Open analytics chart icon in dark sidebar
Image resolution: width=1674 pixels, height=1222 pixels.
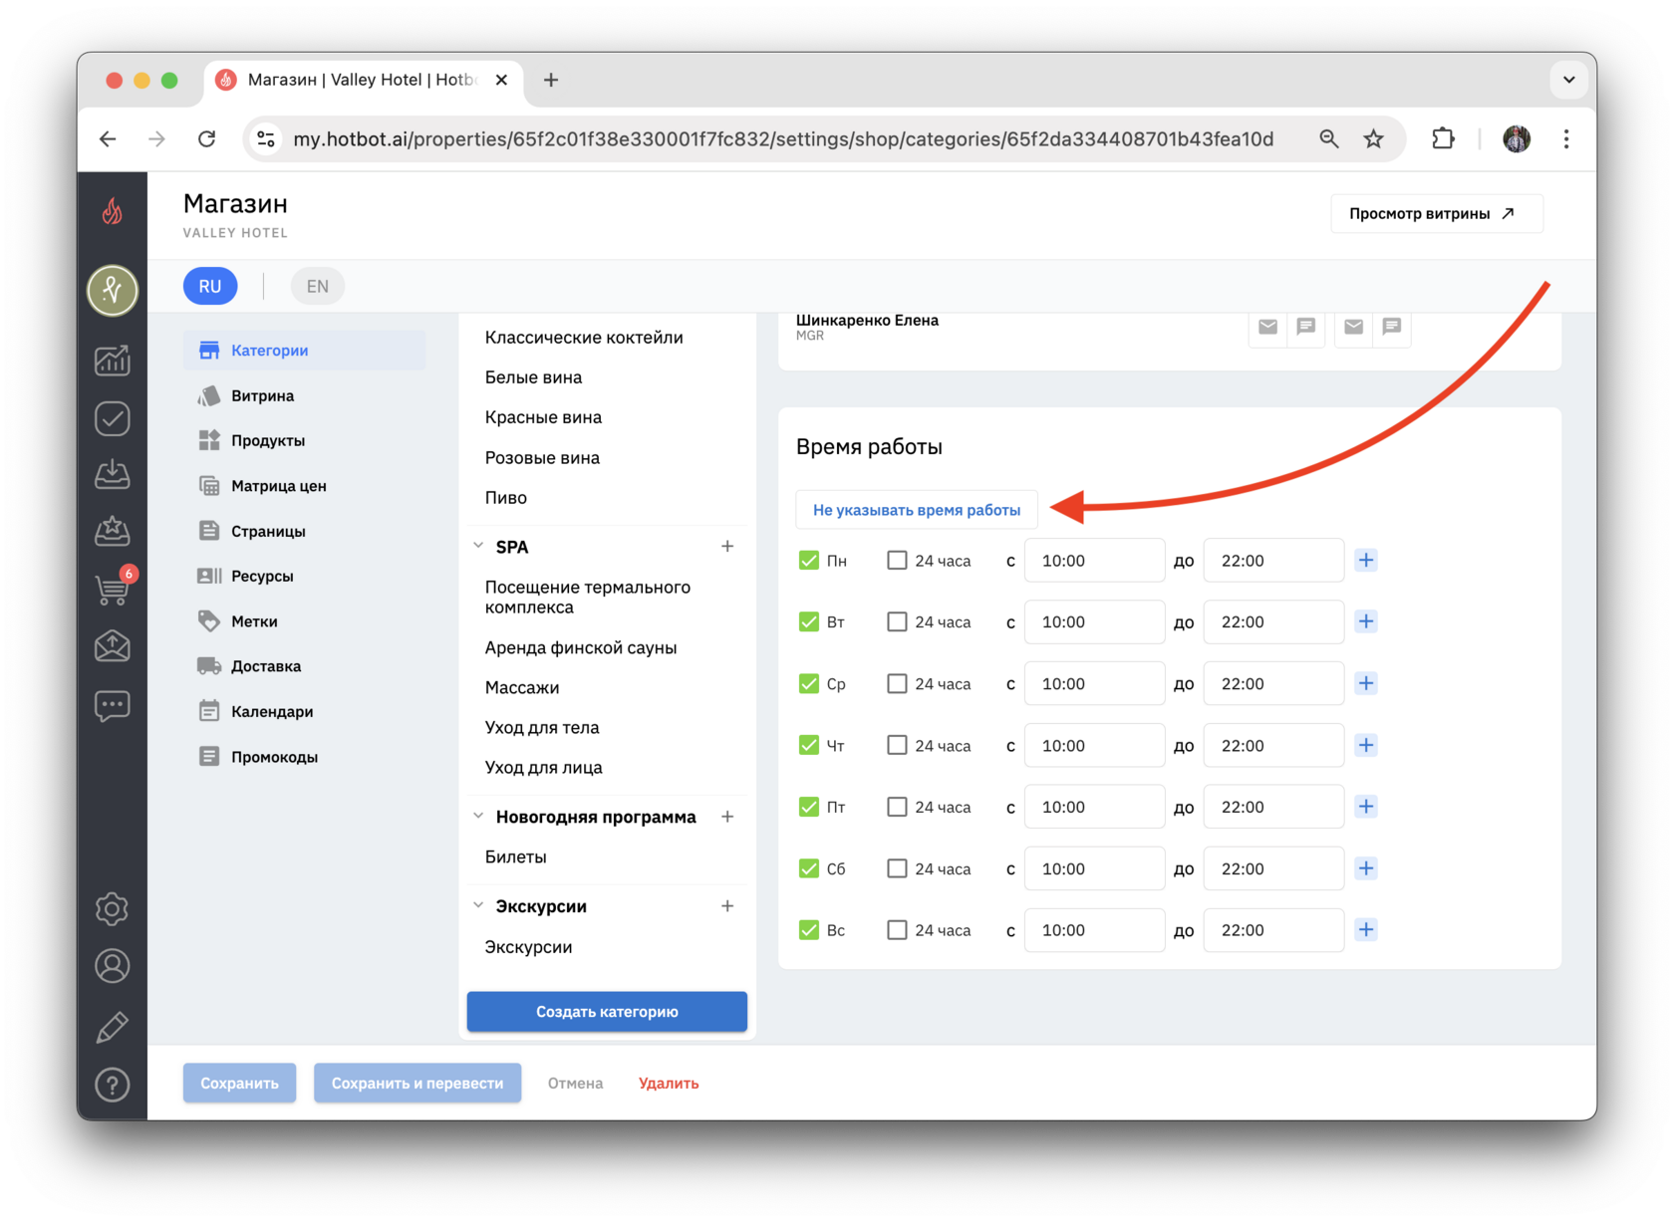(113, 360)
